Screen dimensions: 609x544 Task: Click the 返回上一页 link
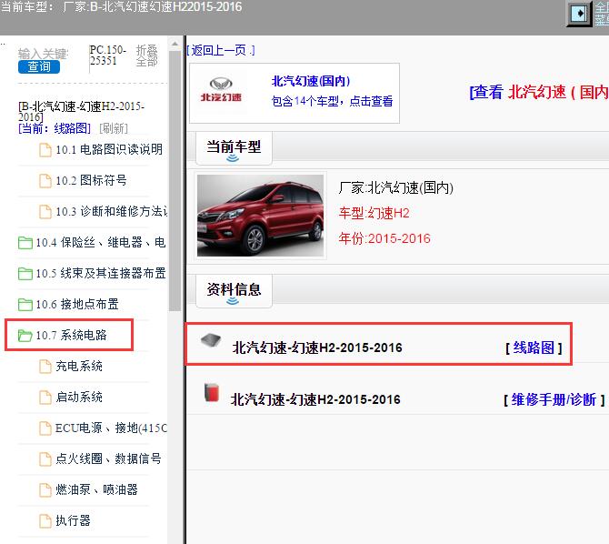tap(221, 50)
